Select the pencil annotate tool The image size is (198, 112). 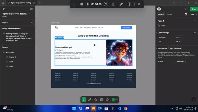90,100
